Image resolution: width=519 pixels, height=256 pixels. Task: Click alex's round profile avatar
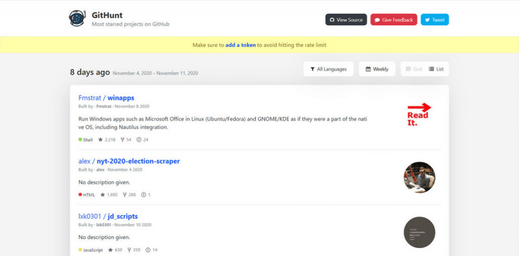point(419,177)
